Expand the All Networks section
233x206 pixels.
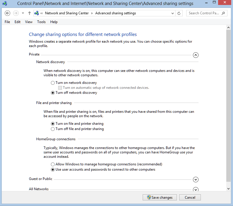pos(196,189)
